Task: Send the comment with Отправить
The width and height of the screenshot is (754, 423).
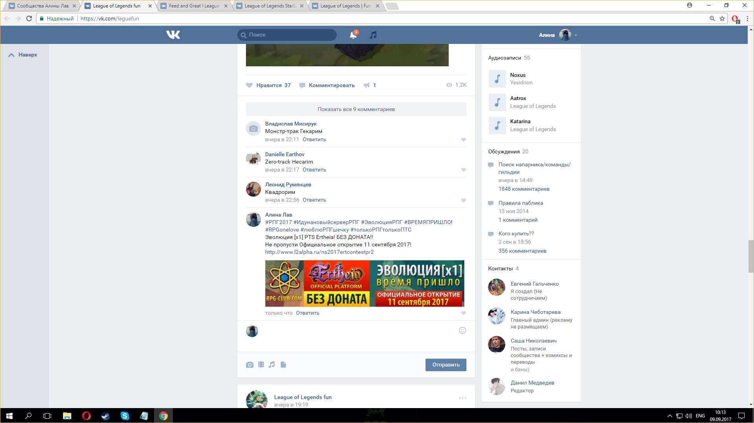Action: coord(446,365)
